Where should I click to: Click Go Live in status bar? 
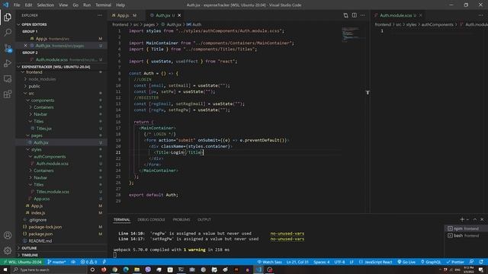click(406, 262)
